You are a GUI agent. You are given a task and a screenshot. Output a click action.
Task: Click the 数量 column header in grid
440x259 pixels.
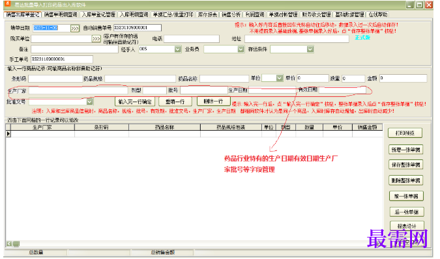tap(309, 128)
